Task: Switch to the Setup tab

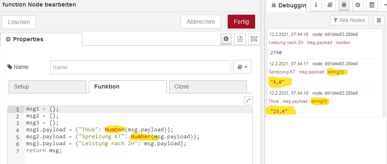Action: tap(48, 86)
